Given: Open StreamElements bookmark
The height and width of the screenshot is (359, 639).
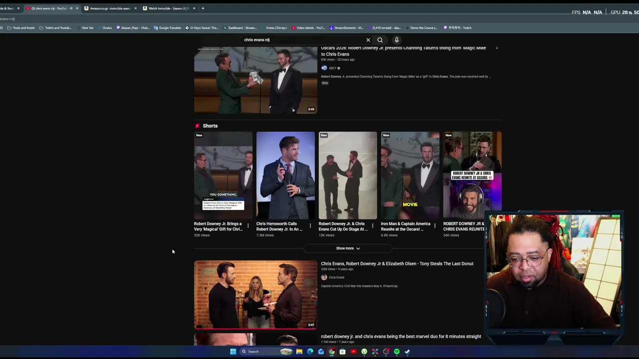Looking at the screenshot, I should pyautogui.click(x=346, y=28).
